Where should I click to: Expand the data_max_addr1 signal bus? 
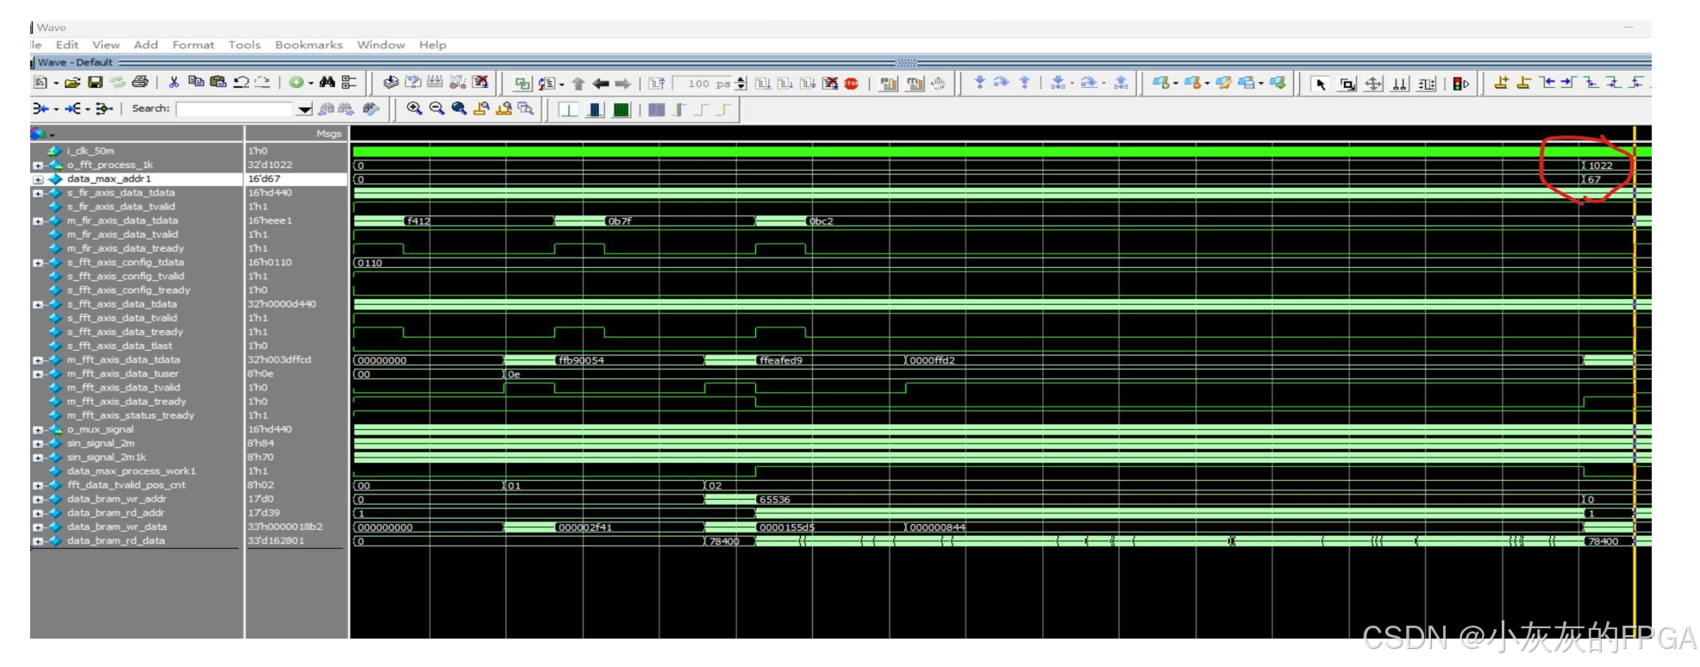click(38, 179)
